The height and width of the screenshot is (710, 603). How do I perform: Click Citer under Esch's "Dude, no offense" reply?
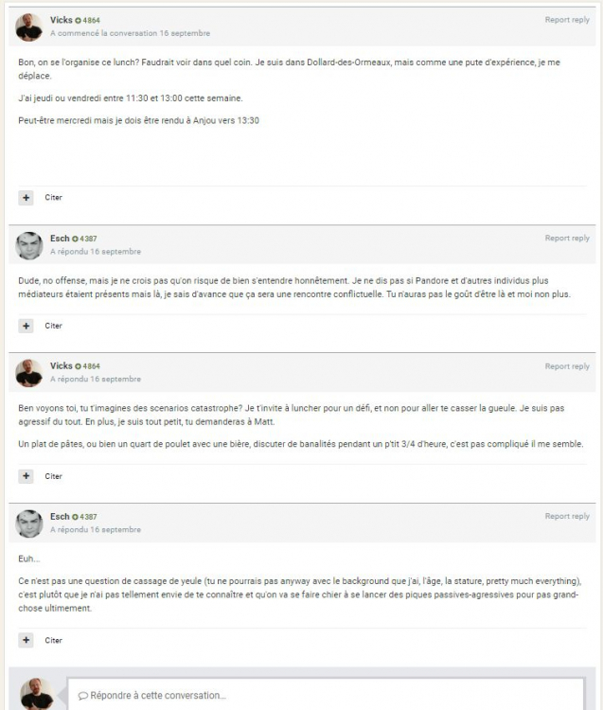pyautogui.click(x=54, y=326)
